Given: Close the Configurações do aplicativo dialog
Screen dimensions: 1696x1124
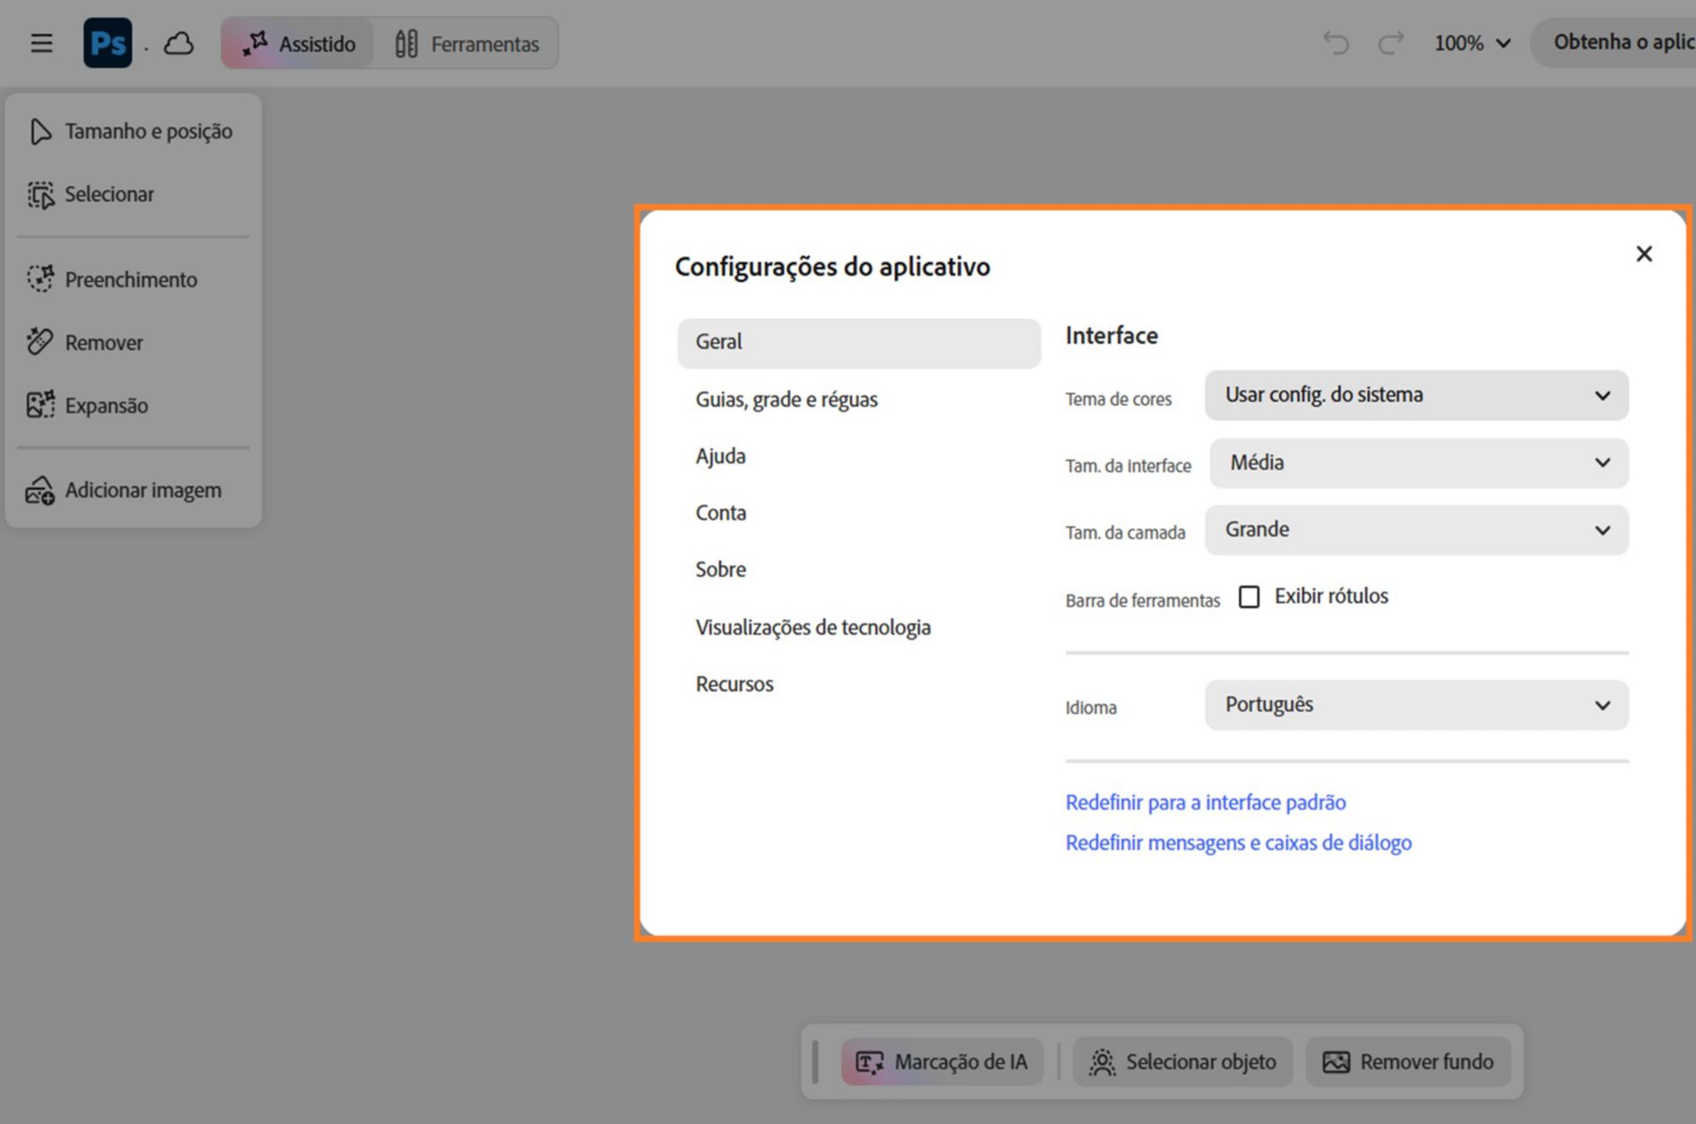Looking at the screenshot, I should point(1644,254).
